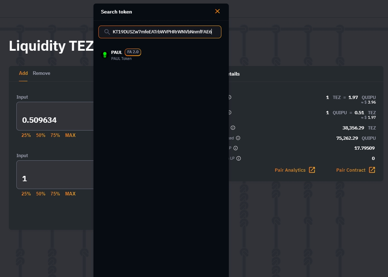The image size is (388, 277).
Task: Switch to the Remove tab
Action: pos(42,73)
